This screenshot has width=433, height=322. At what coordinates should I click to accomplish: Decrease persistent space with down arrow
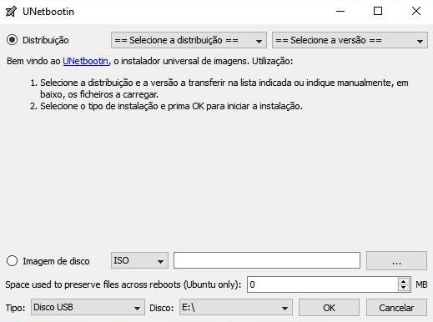[x=404, y=288]
